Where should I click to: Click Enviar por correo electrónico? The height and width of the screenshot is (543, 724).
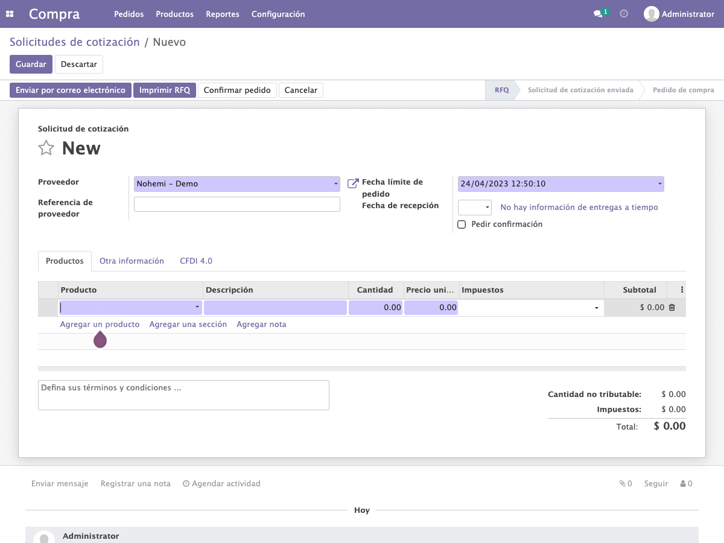tap(71, 90)
